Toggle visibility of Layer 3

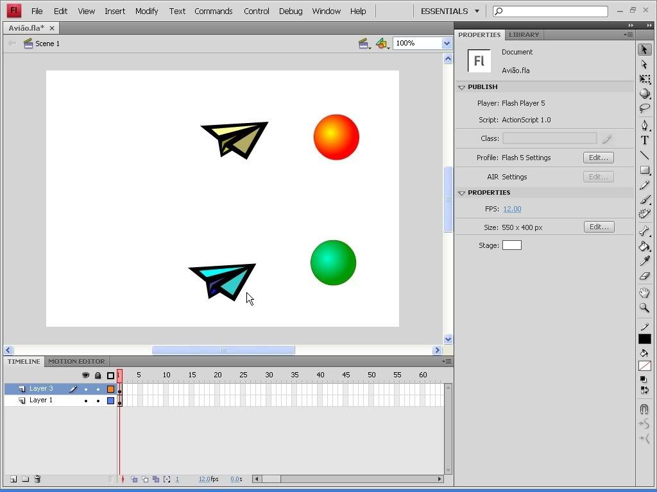click(86, 389)
